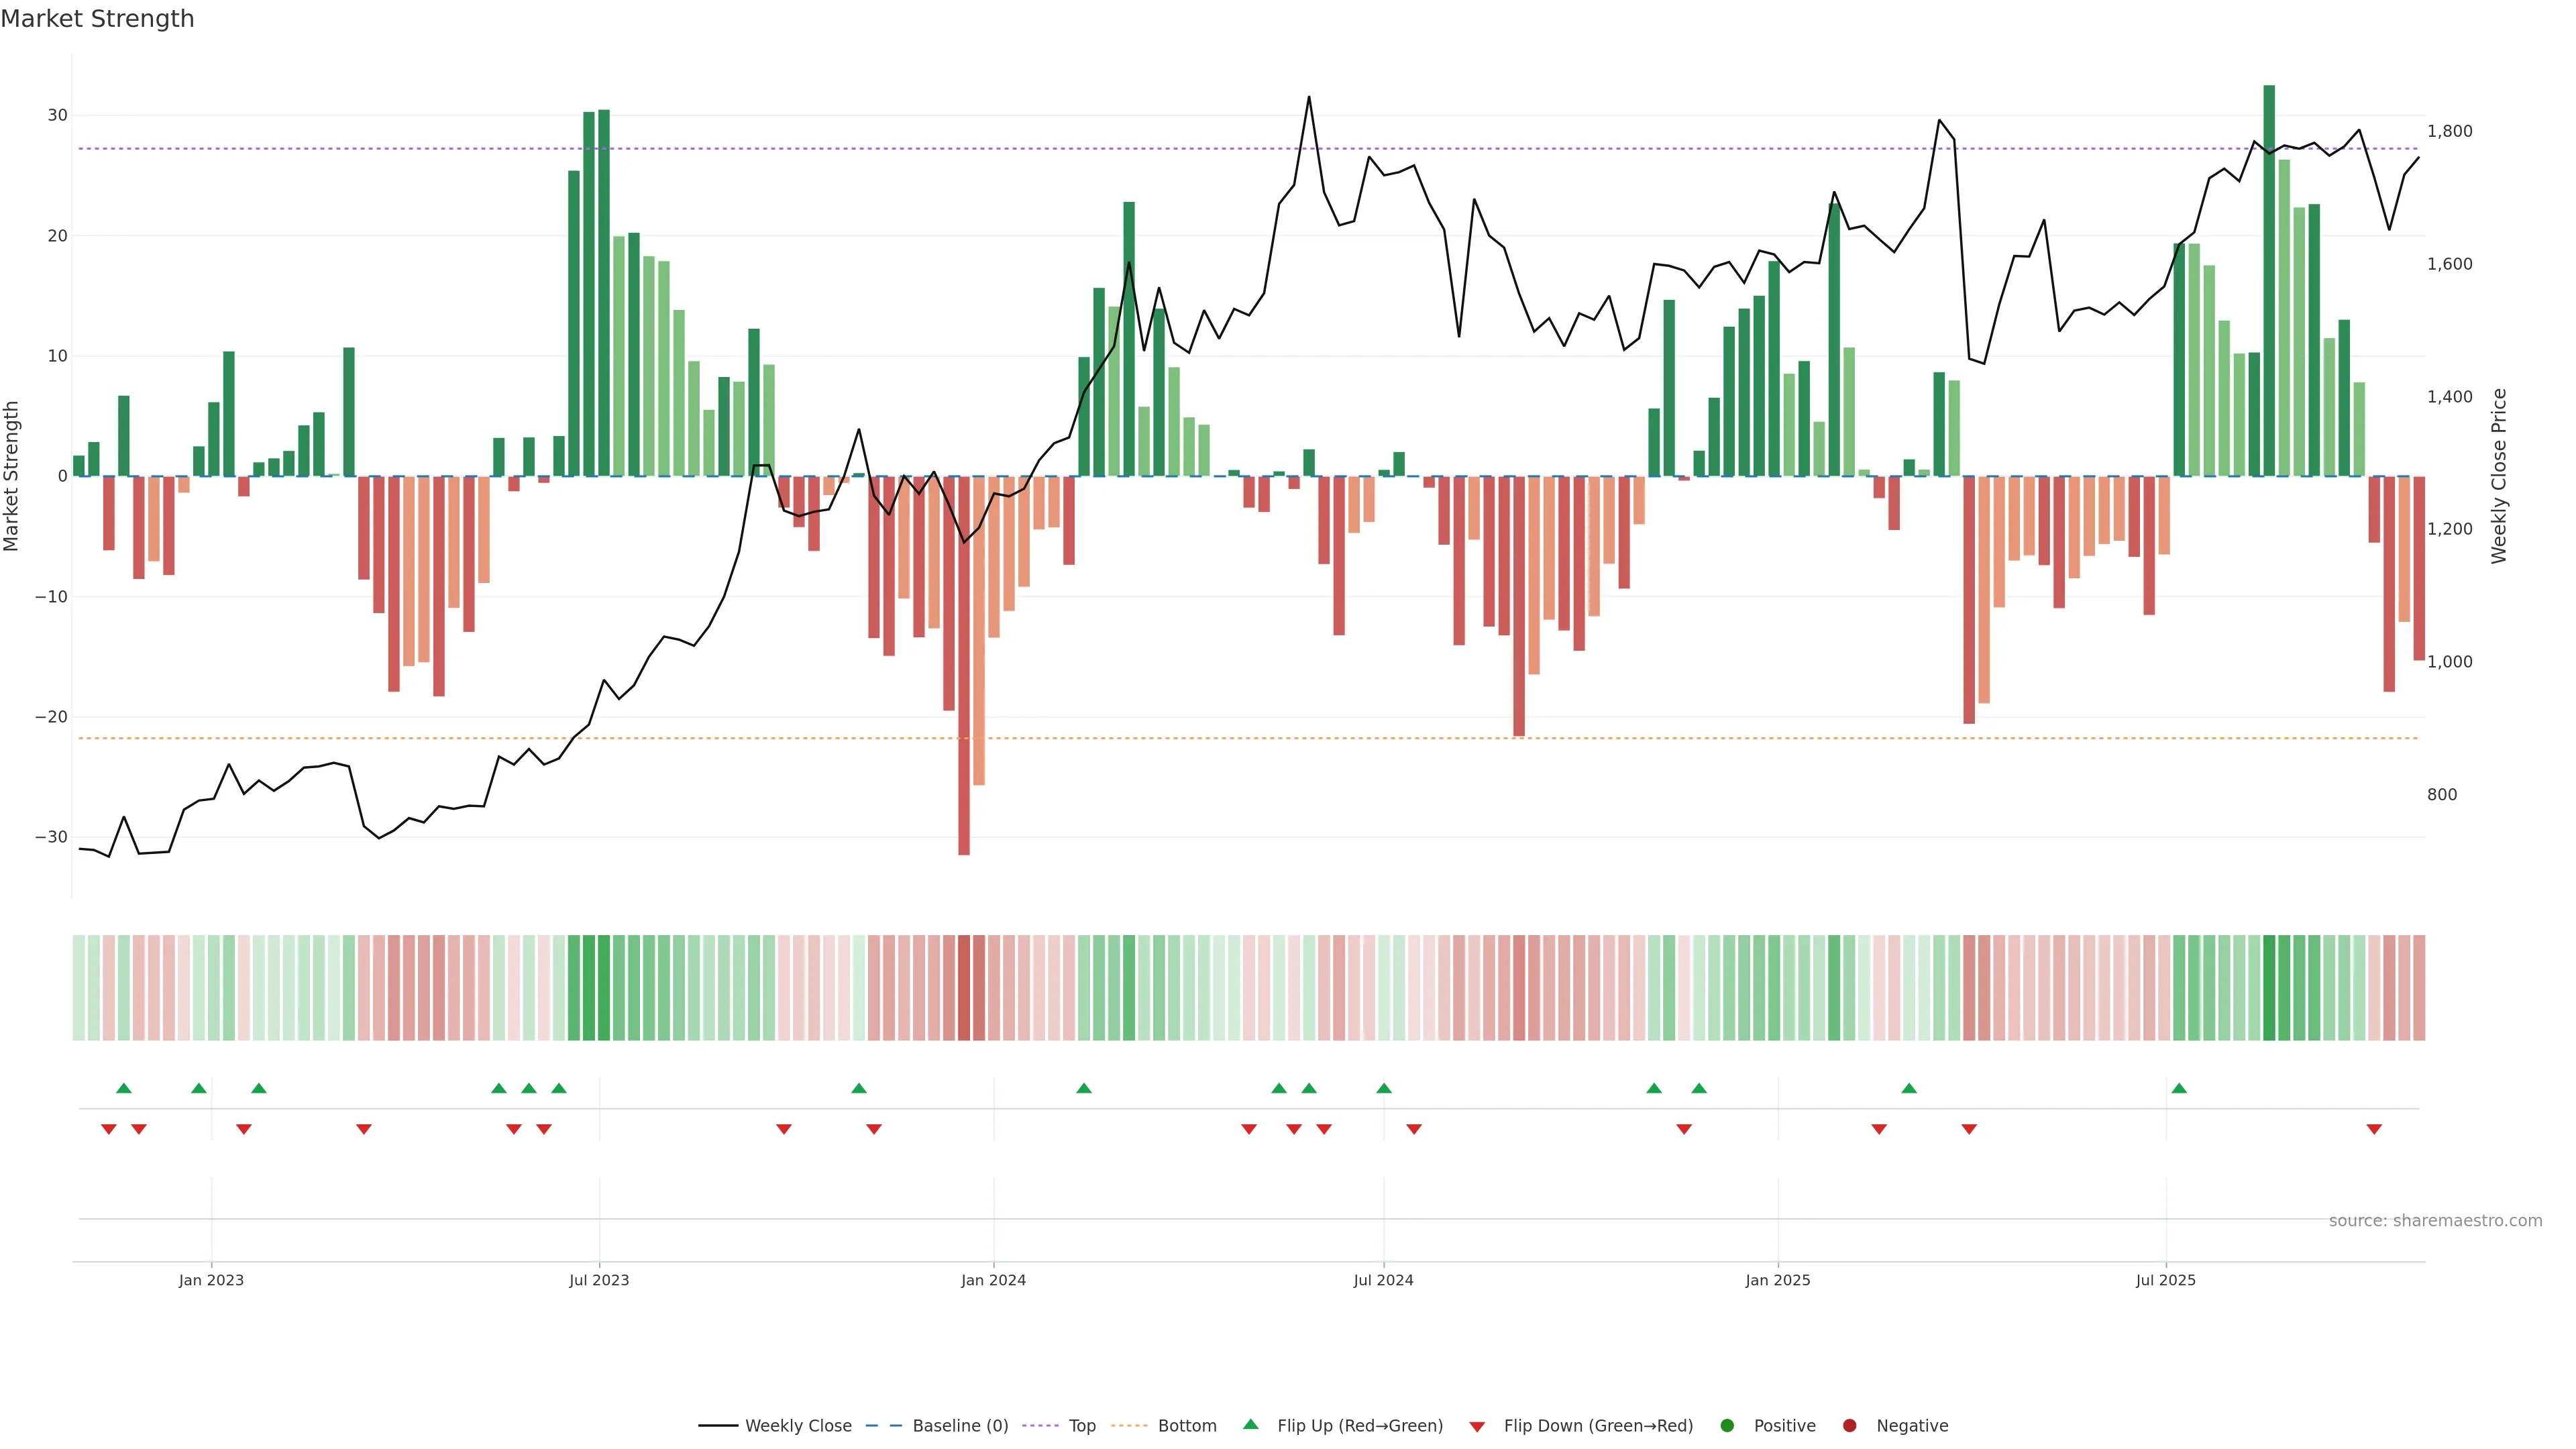Click the deepest red negative bar near Jan 2024
The height and width of the screenshot is (1449, 2576).
coord(964,665)
